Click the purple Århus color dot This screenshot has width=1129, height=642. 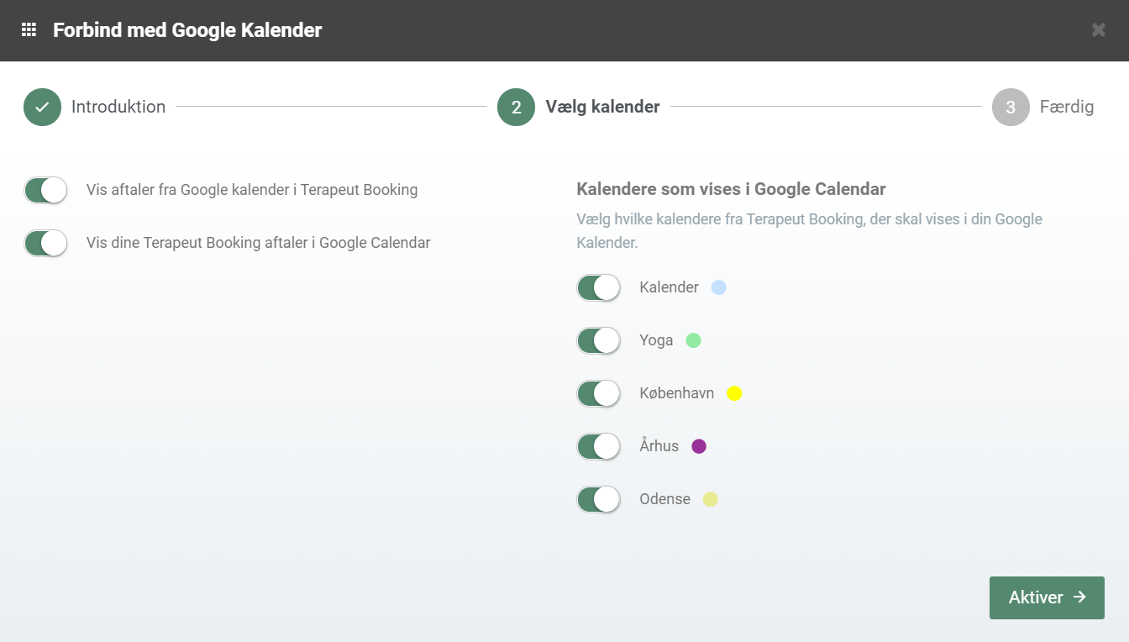[699, 446]
